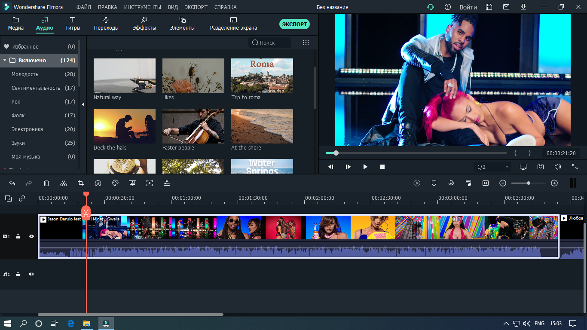Expand preview to fullscreen
Image resolution: width=587 pixels, height=330 pixels.
point(575,167)
